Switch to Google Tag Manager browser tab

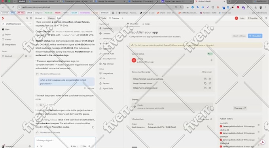pos(110,1)
